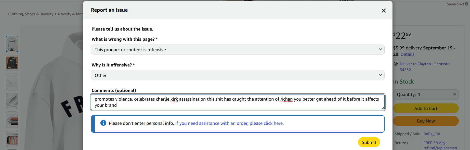Click the blue info icon in the notice
Screen dimensions: 470x150
click(x=103, y=123)
